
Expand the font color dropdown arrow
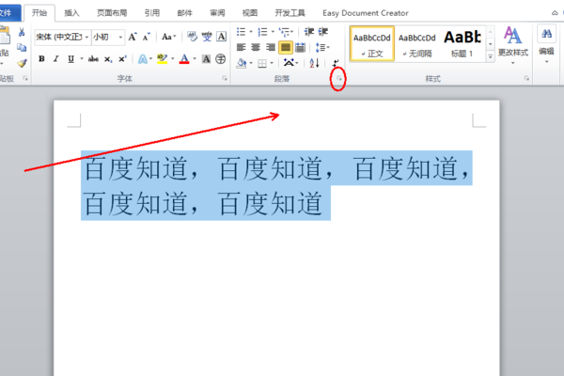(x=195, y=58)
